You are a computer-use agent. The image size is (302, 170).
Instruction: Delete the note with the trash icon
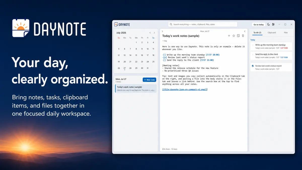pyautogui.click(x=243, y=36)
